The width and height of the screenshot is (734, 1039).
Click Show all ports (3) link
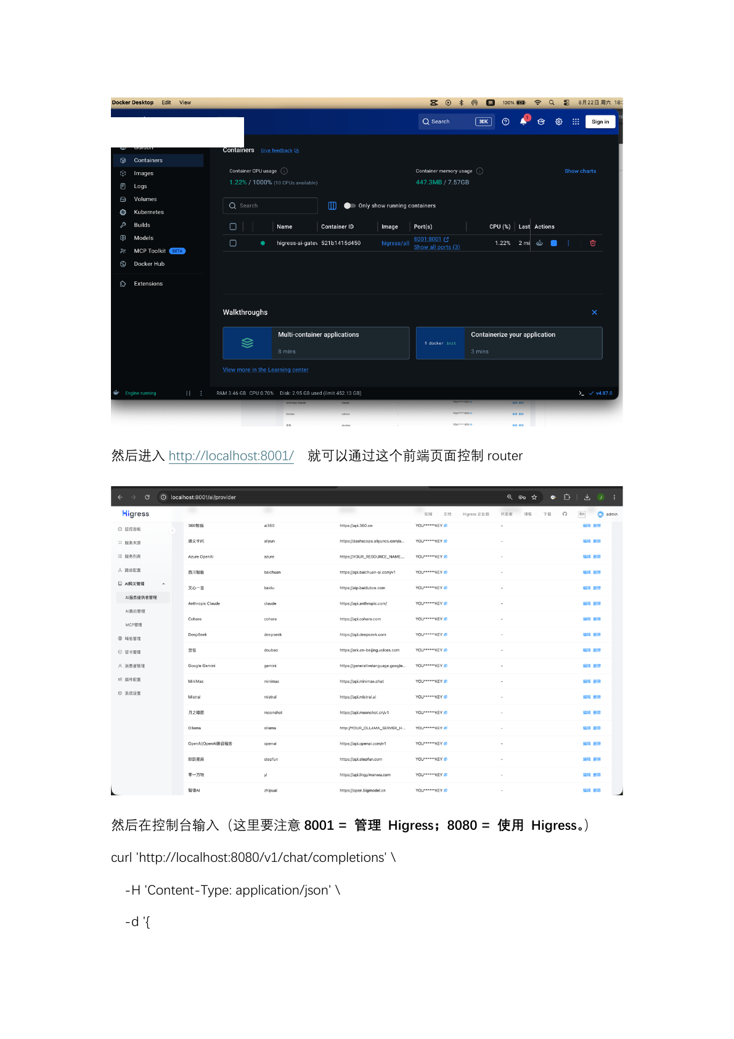(x=436, y=247)
